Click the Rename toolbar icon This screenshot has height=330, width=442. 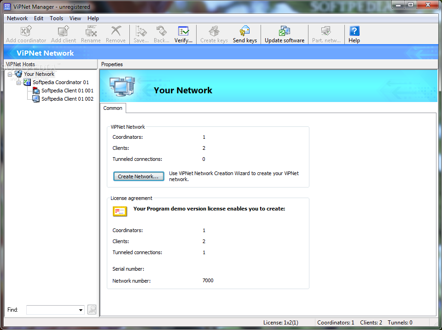[91, 31]
